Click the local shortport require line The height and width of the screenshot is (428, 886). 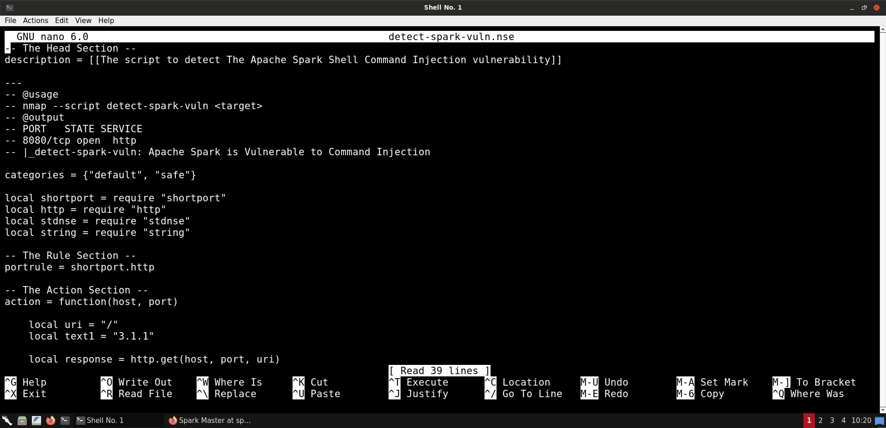pyautogui.click(x=115, y=198)
